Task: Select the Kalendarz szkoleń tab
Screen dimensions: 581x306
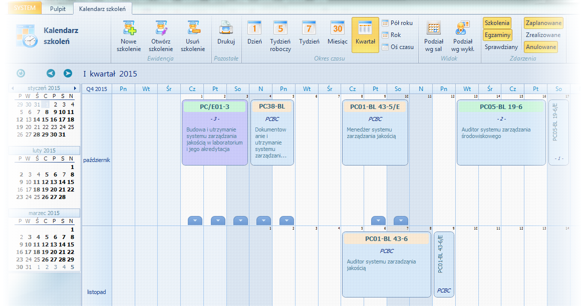Action: click(x=102, y=9)
